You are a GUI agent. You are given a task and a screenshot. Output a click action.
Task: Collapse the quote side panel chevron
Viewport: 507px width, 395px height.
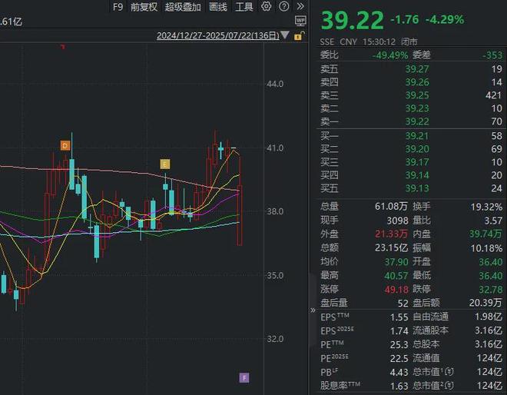coord(313,310)
